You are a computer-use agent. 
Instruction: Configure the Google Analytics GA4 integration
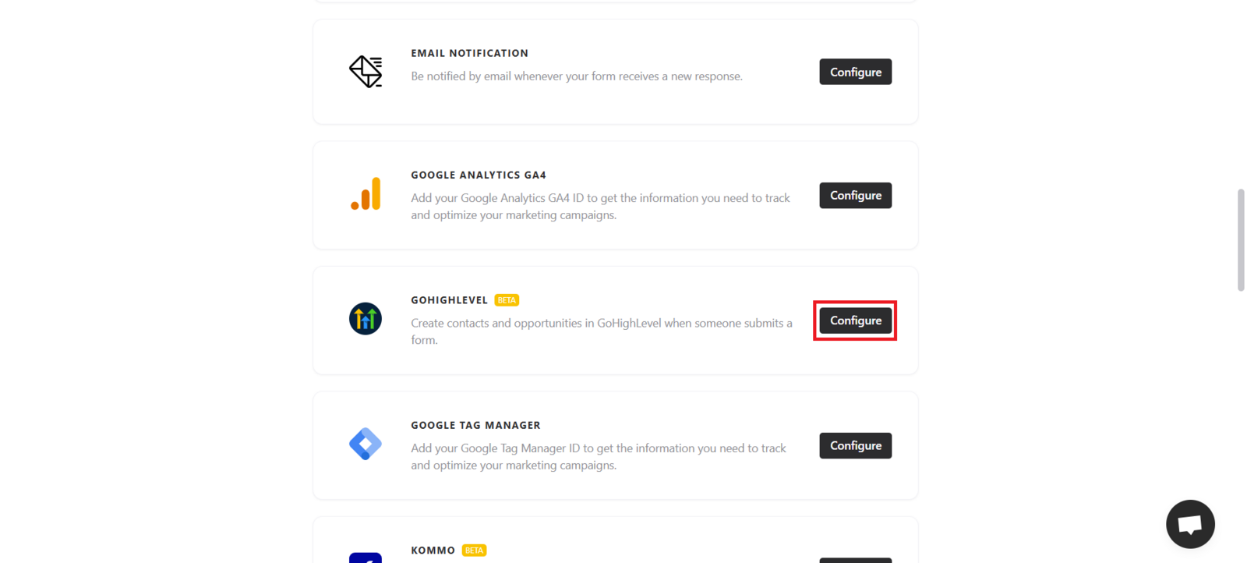(855, 196)
